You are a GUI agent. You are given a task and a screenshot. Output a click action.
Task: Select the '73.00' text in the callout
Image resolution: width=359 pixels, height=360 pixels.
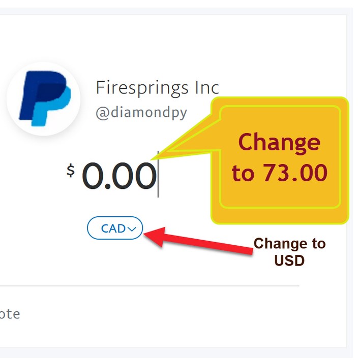click(295, 173)
